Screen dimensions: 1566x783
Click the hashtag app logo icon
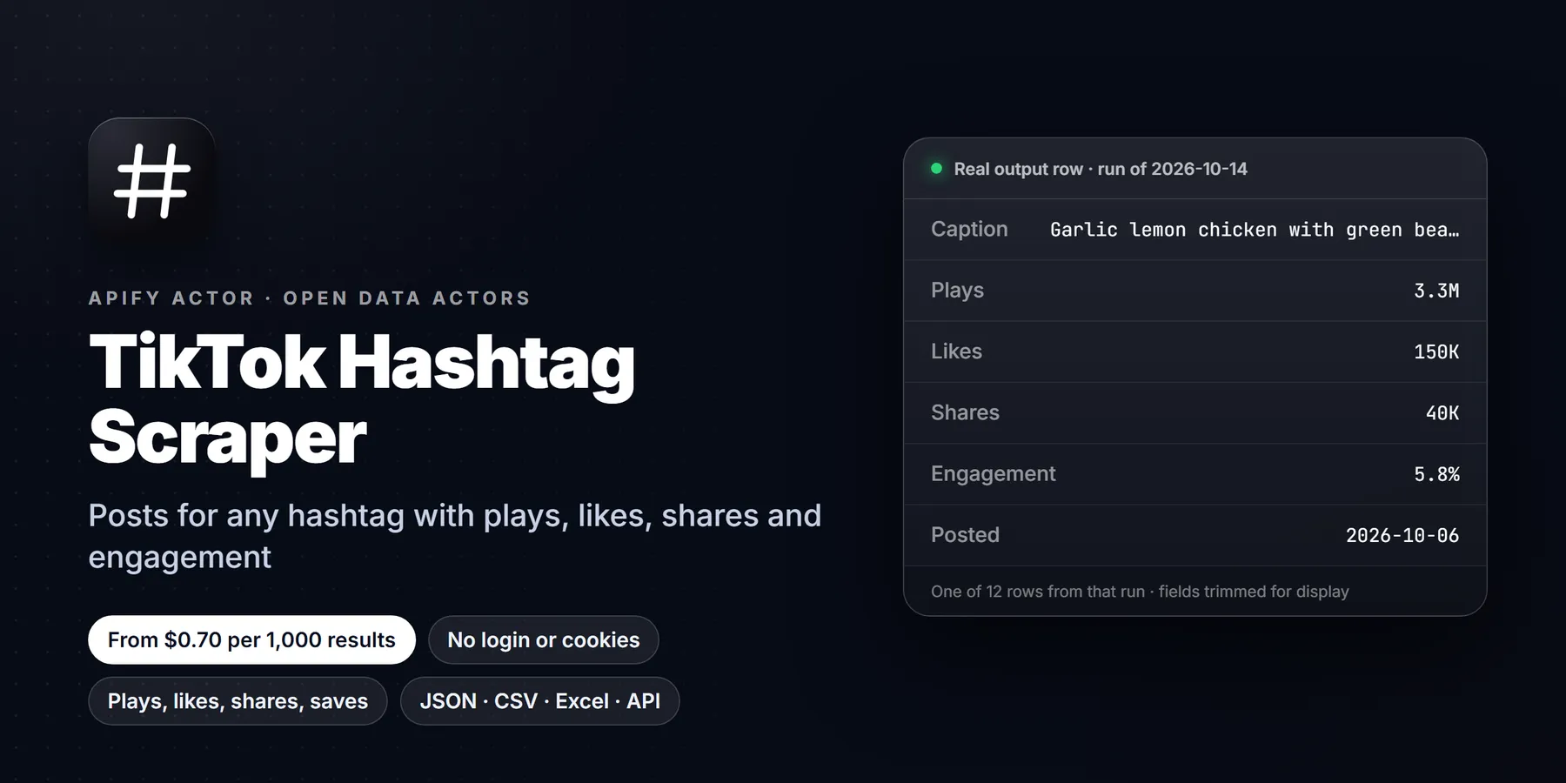click(151, 181)
